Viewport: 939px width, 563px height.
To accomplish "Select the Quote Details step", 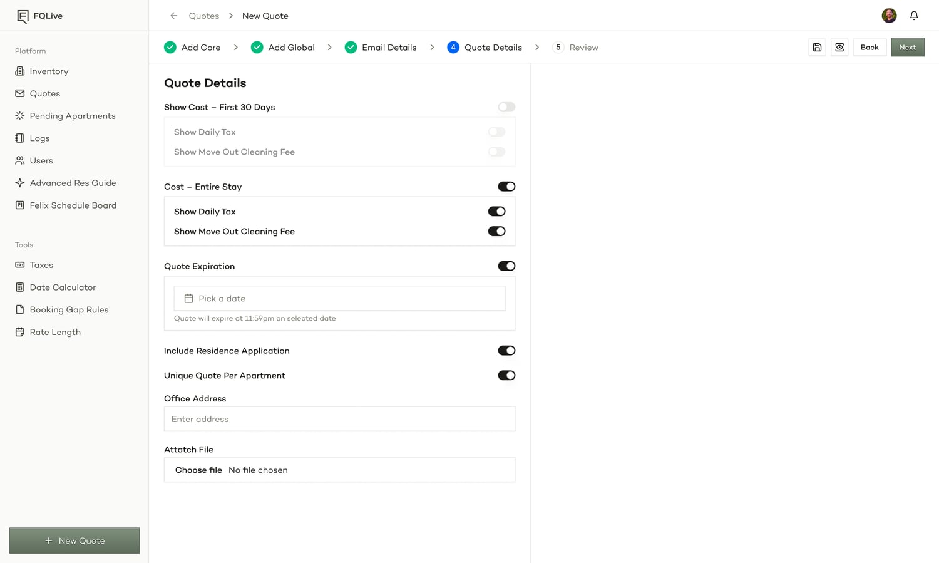I will (485, 48).
